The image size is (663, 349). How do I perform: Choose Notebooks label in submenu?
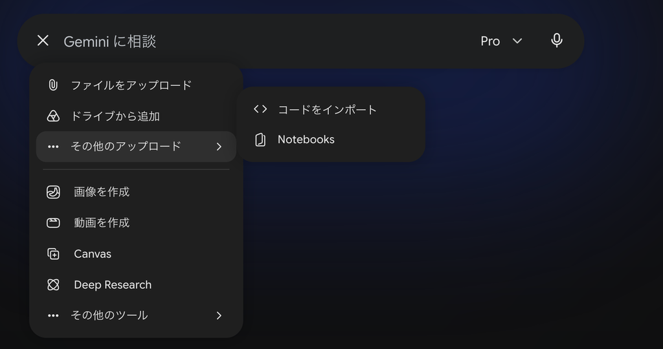click(306, 140)
